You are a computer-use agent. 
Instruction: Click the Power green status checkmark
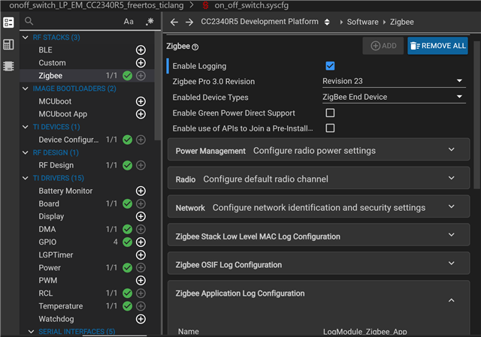pyautogui.click(x=127, y=268)
